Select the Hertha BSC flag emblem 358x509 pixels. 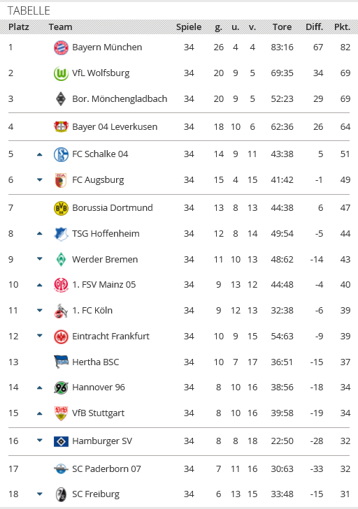point(61,362)
